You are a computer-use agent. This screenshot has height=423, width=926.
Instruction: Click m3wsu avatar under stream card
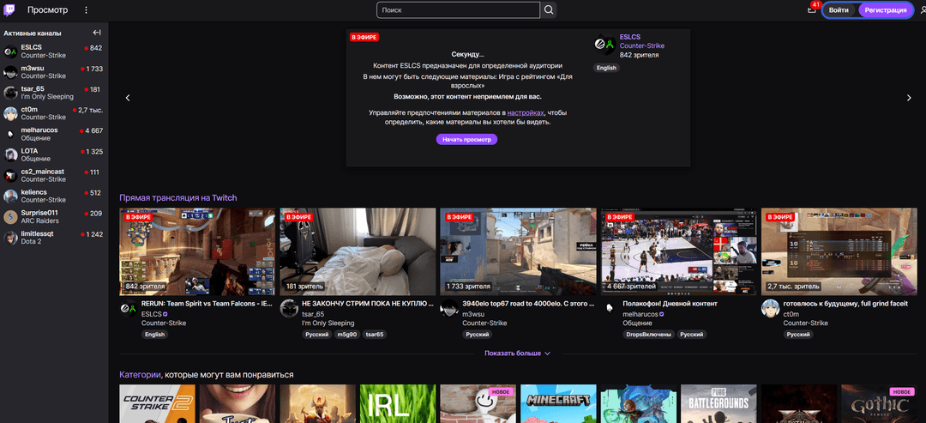click(448, 308)
